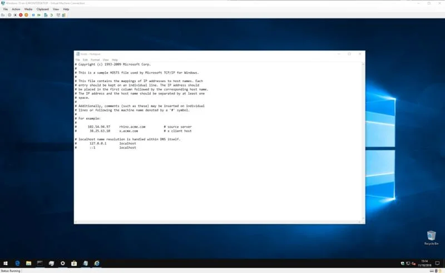Click the network icon in system tray
Screen dimensions: 445x273
click(408, 264)
